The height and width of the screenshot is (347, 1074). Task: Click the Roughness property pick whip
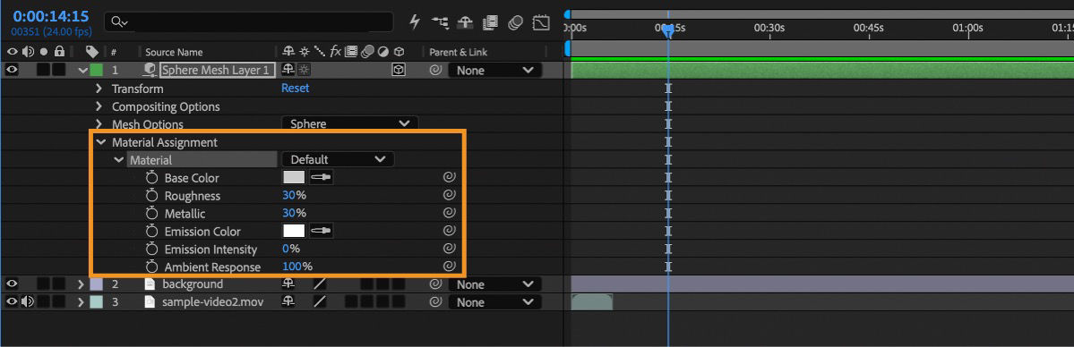(x=450, y=195)
